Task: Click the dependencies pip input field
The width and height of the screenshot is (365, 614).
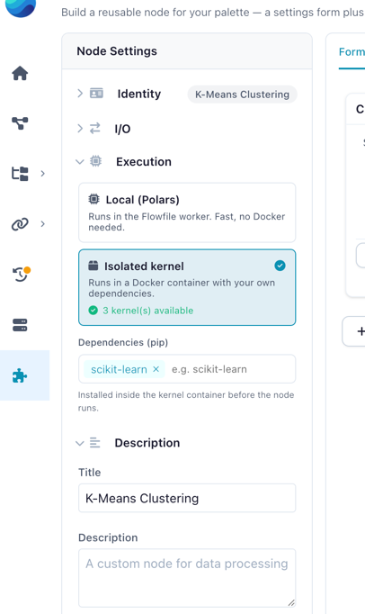Action: pos(187,369)
